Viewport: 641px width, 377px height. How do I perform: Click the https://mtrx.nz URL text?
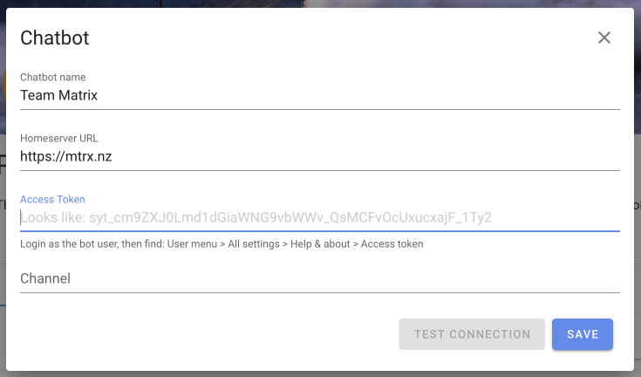point(65,156)
